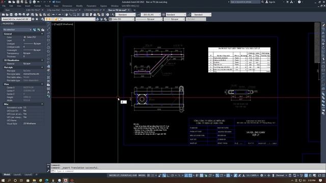Switch to the 3.THOAT NUOC-2 drawing tab

[x=93, y=10]
